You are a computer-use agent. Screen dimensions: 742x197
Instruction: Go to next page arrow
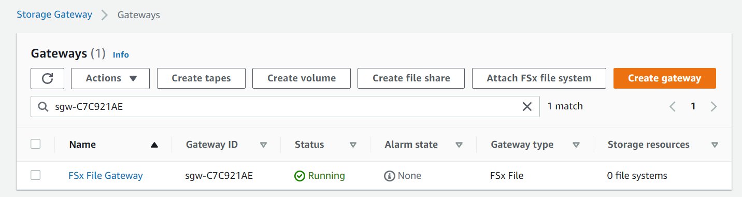tap(714, 107)
